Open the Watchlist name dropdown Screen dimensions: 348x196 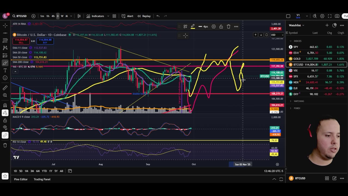296,25
